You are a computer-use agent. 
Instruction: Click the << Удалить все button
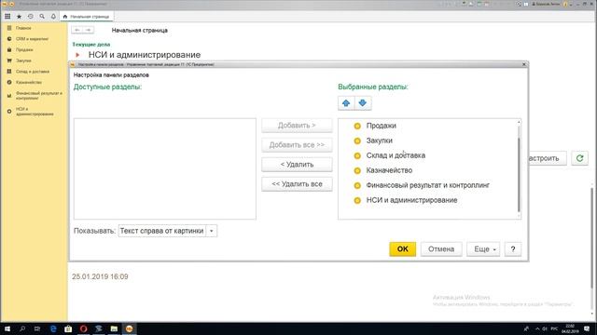pos(297,184)
